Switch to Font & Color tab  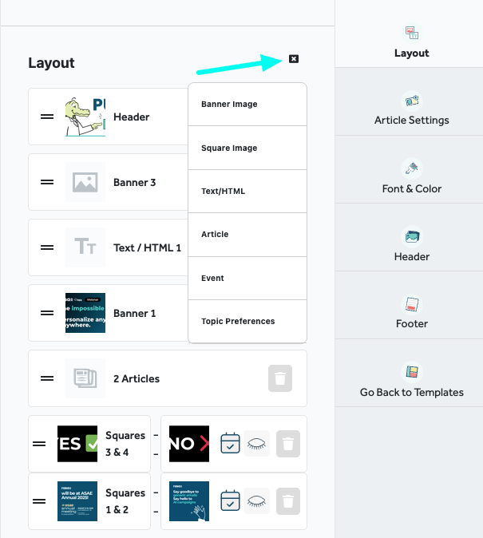(x=411, y=178)
